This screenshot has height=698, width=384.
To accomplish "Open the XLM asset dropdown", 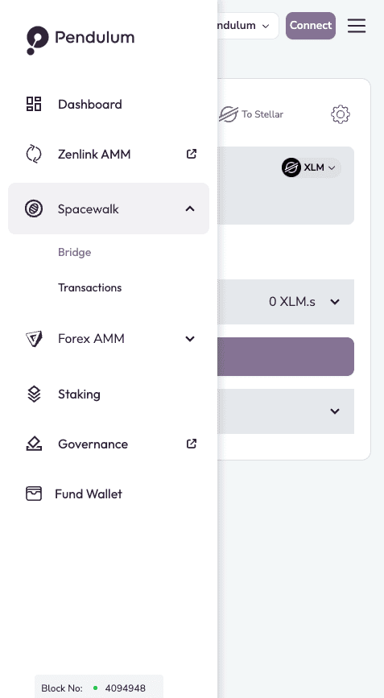I will pyautogui.click(x=311, y=167).
